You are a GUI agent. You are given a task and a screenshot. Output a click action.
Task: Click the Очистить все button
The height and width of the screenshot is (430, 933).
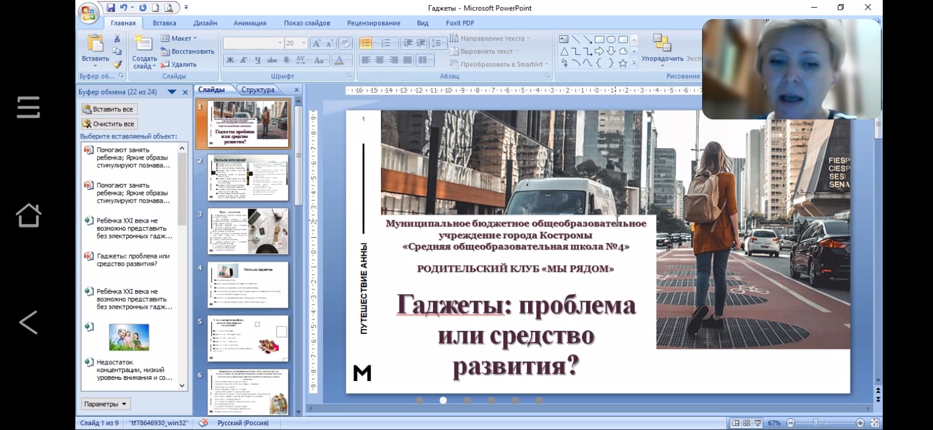tap(109, 124)
